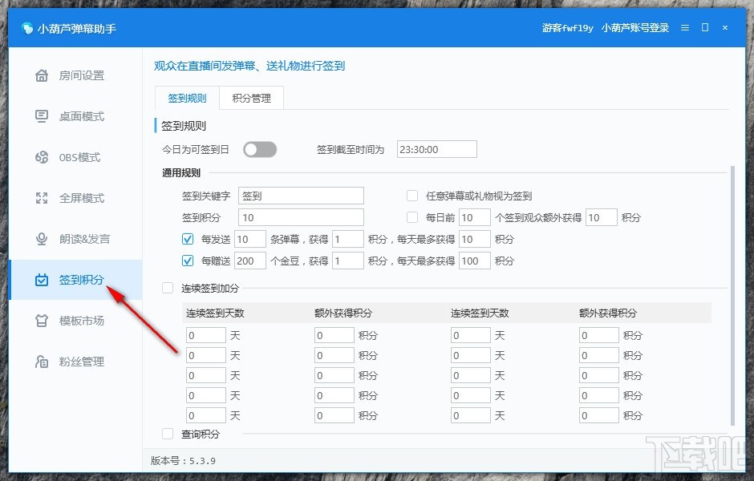The height and width of the screenshot is (481, 754).
Task: Click the 房间设置 home icon in sidebar
Action: (42, 75)
